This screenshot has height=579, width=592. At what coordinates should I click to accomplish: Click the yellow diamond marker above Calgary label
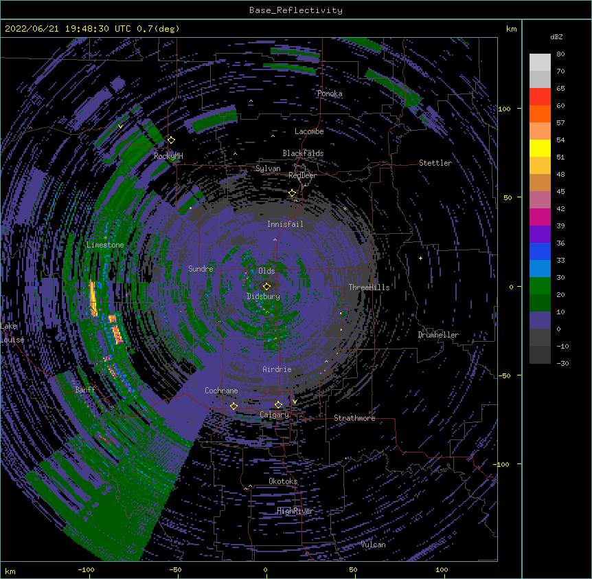click(278, 405)
